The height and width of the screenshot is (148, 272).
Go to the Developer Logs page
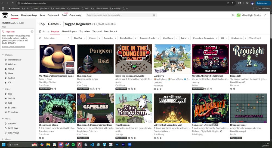pyautogui.click(x=29, y=15)
